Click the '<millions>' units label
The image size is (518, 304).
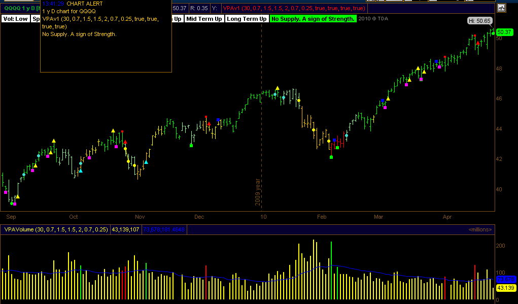tap(480, 230)
